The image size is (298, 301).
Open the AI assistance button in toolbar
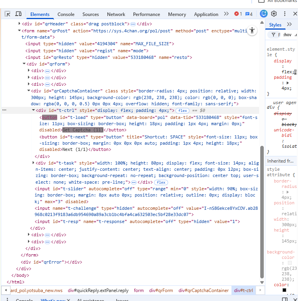click(264, 14)
